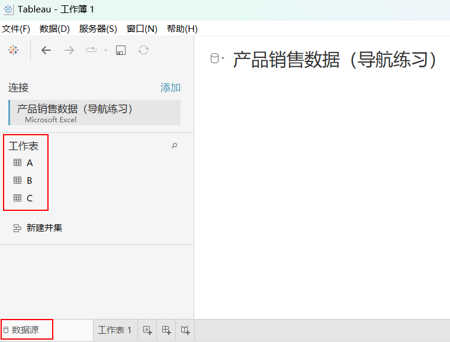Screen dimensions: 450x342
Task: Click the forward arrow in the toolbar
Action: [x=69, y=50]
